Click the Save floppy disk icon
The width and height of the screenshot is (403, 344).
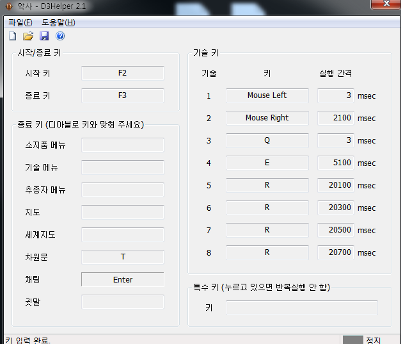tap(44, 36)
